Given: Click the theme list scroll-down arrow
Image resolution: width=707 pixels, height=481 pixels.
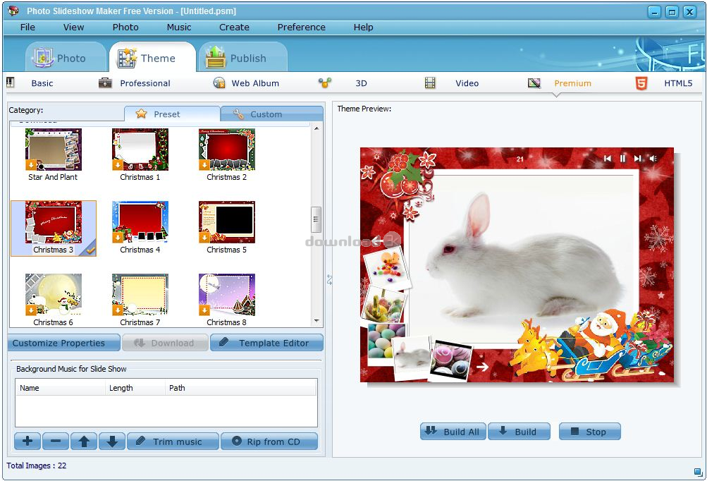Looking at the screenshot, I should (316, 322).
